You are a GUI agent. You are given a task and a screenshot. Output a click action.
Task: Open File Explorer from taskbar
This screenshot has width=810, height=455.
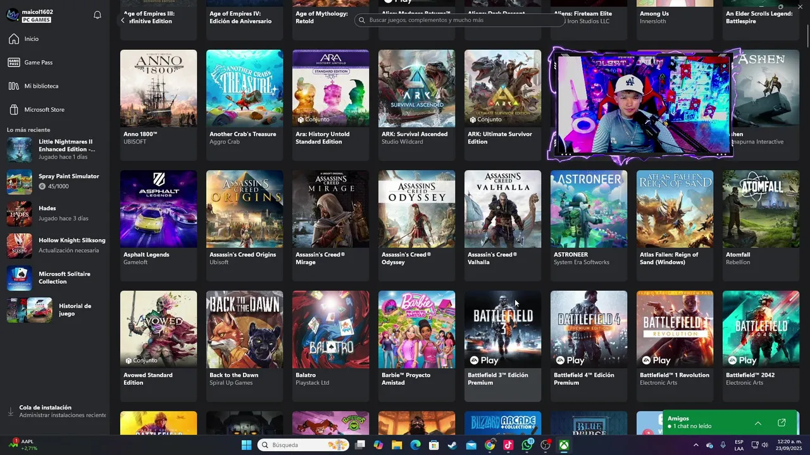[x=397, y=445]
